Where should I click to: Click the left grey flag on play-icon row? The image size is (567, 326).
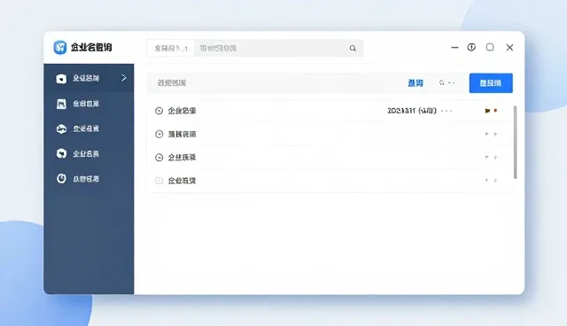486,134
